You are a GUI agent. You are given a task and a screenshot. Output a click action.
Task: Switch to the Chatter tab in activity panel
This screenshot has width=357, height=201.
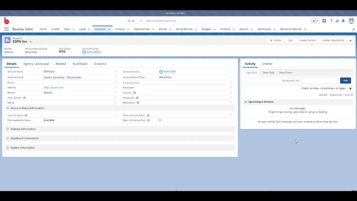coord(267,64)
